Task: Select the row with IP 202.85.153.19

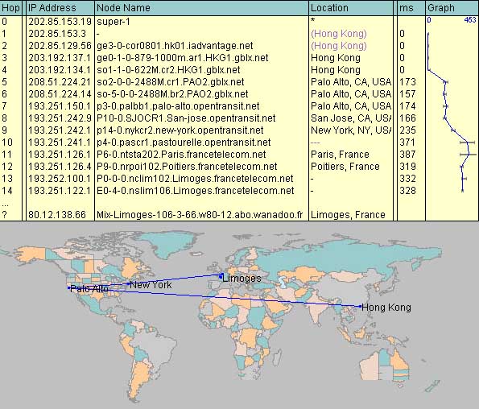Action: tap(240, 22)
